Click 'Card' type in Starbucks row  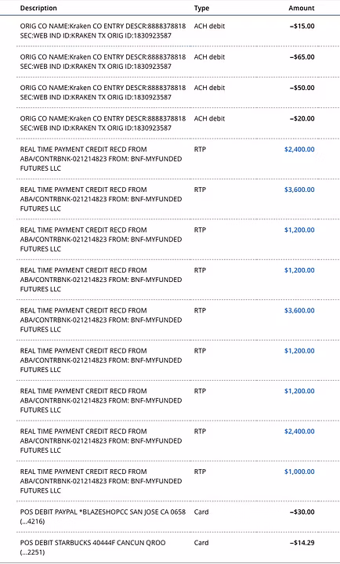201,543
